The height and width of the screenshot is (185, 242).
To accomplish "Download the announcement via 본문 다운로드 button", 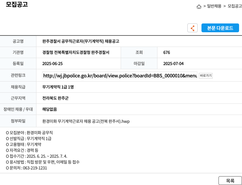I will coord(220,28).
